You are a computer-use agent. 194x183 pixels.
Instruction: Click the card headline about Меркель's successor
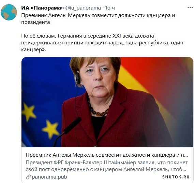click(107, 155)
